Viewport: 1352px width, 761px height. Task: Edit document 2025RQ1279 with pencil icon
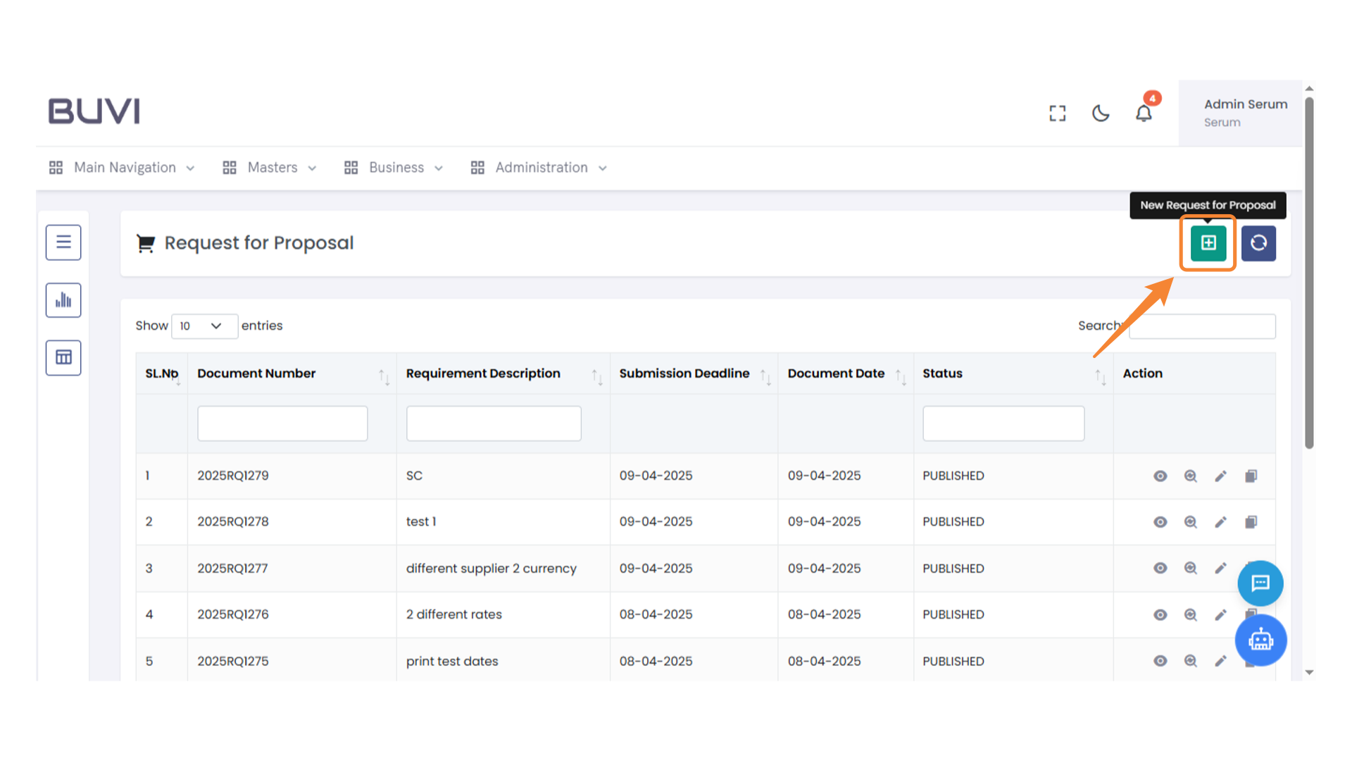(x=1220, y=476)
